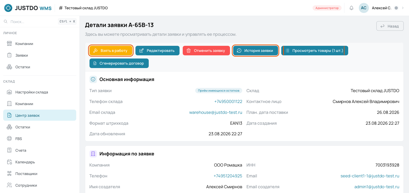Click the Счета receipt icon
Image resolution: width=409 pixels, height=193 pixels.
[x=9, y=150]
